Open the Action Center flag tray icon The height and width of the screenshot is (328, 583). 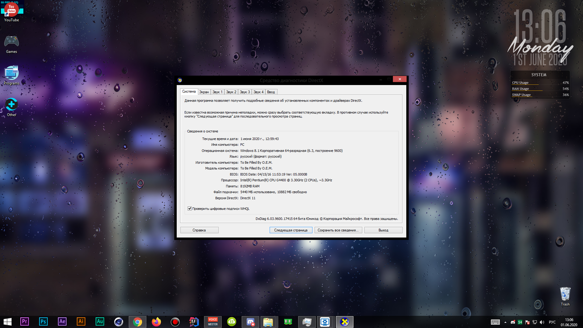pyautogui.click(x=527, y=322)
